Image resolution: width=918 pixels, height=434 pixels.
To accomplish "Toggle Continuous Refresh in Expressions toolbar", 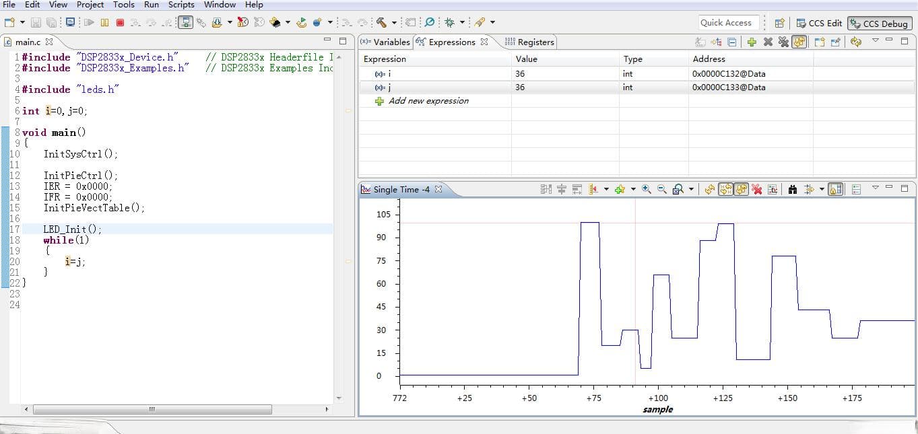I will coord(799,42).
